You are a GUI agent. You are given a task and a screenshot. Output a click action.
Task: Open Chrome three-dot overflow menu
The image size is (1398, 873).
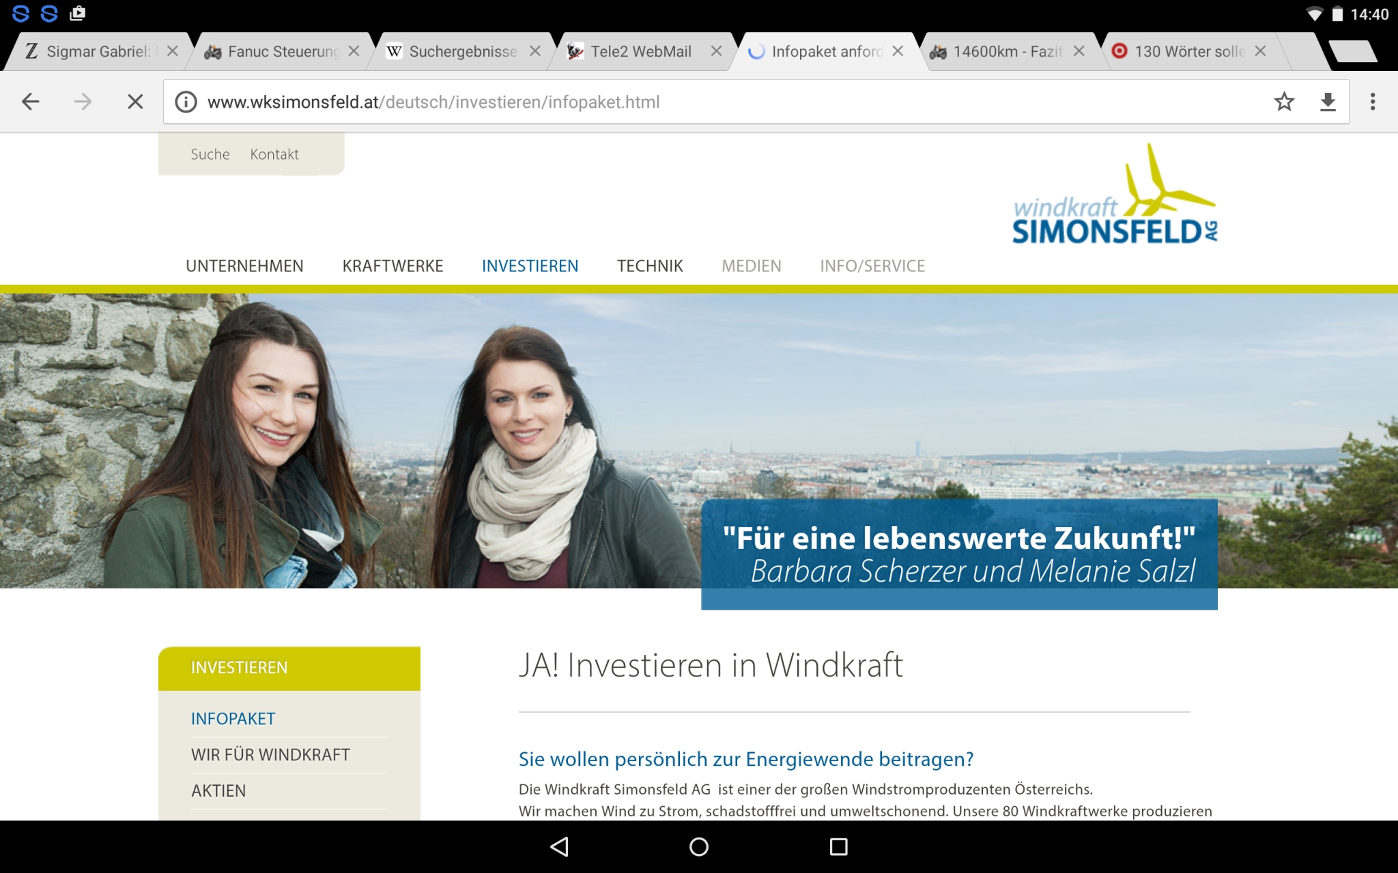point(1373,102)
